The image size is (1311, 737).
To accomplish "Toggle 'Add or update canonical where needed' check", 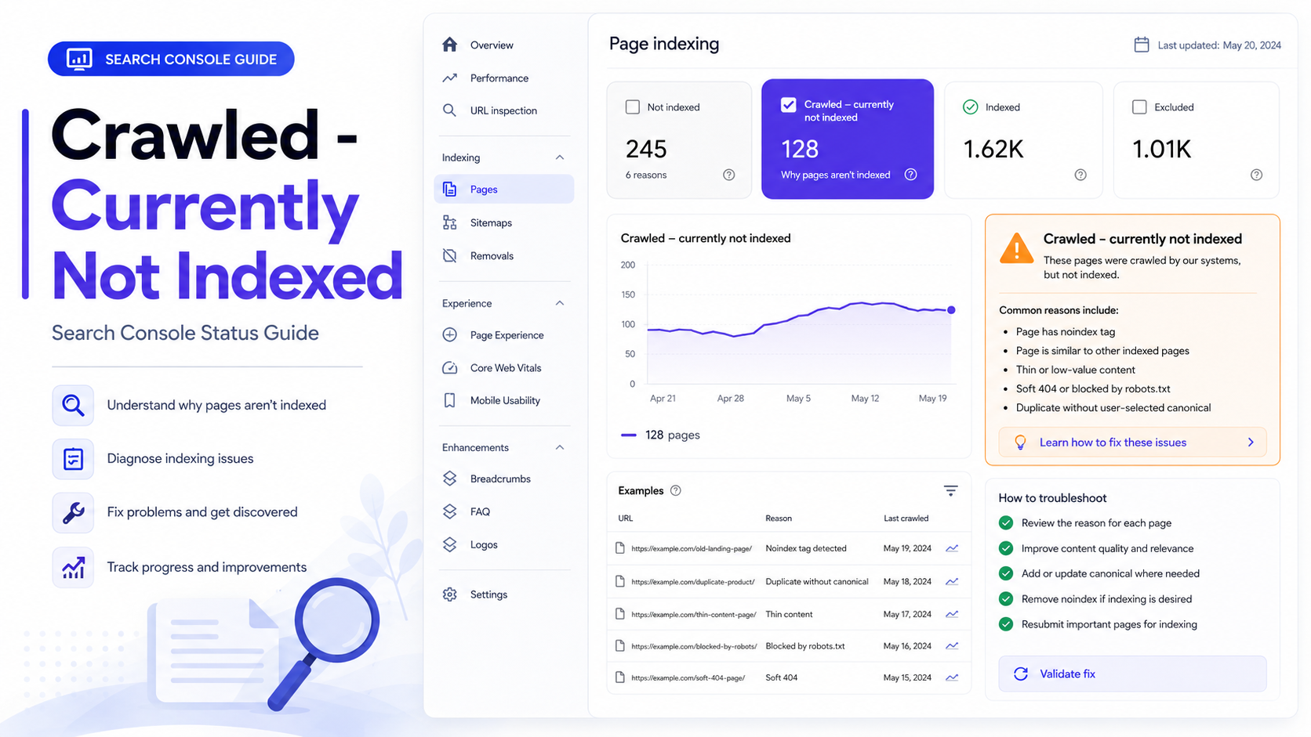I will pos(1006,573).
